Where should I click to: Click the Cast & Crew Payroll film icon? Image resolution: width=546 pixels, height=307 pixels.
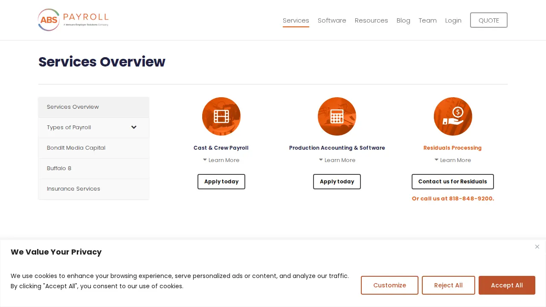(x=221, y=116)
